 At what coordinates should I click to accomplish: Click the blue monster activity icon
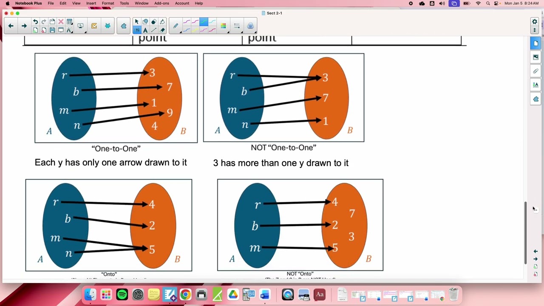(108, 26)
